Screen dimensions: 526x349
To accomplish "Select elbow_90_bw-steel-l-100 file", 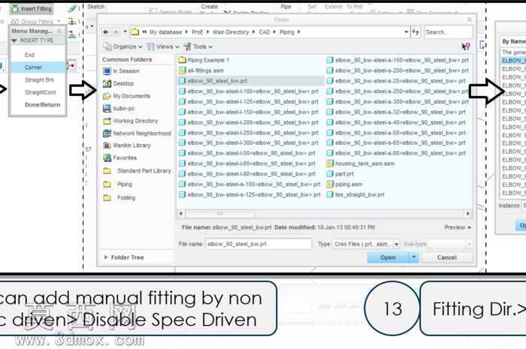I will pyautogui.click(x=249, y=92).
